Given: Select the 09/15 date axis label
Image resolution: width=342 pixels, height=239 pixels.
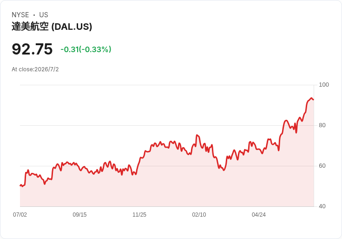Looking at the screenshot, I should tap(79, 215).
